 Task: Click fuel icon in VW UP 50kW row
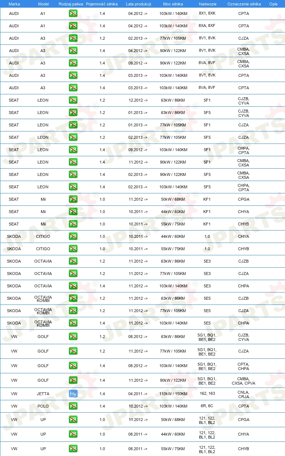pyautogui.click(x=73, y=420)
